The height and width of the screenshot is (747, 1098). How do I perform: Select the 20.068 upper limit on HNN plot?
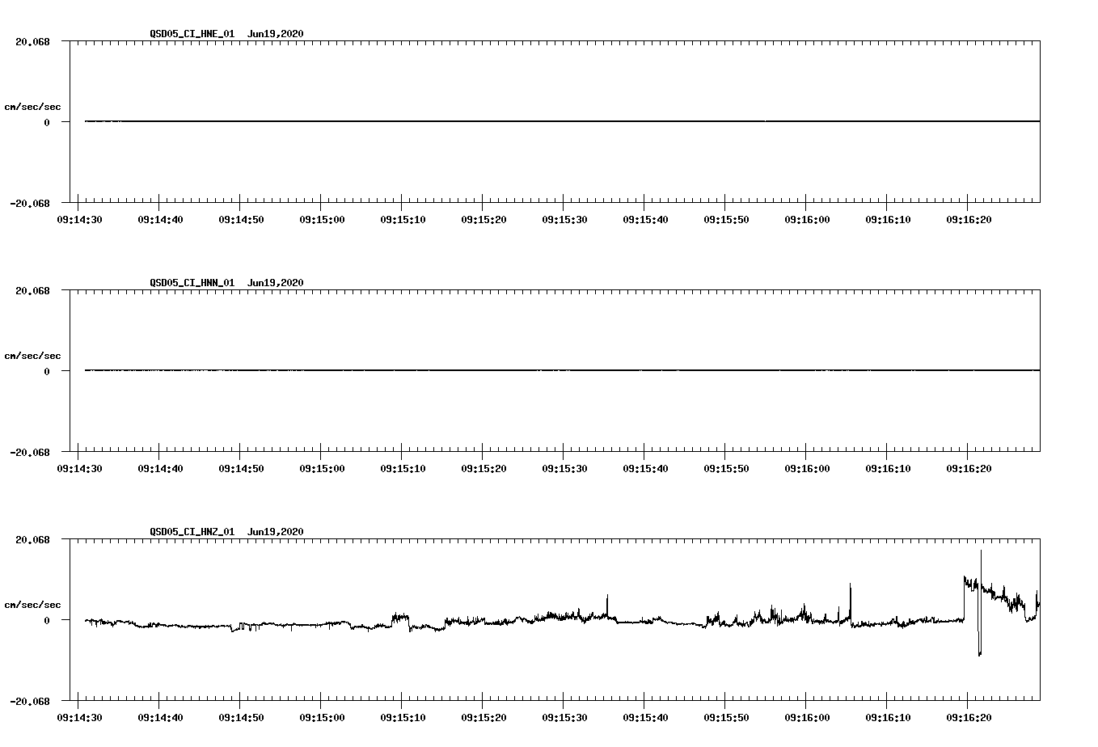(32, 290)
